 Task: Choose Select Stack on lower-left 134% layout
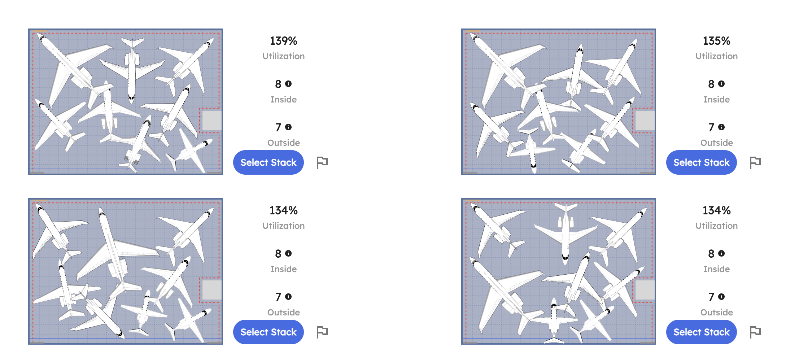[x=269, y=332]
